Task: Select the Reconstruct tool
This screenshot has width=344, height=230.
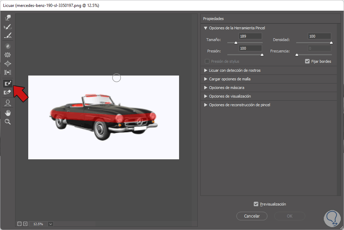Action: [8, 27]
